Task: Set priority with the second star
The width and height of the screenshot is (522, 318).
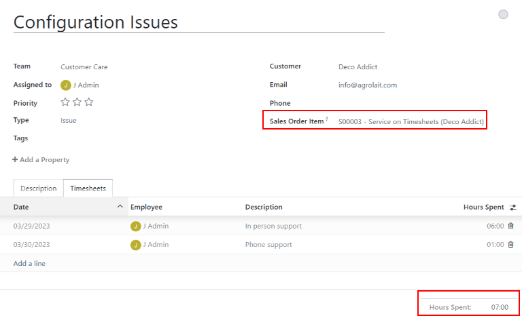Action: [x=77, y=102]
